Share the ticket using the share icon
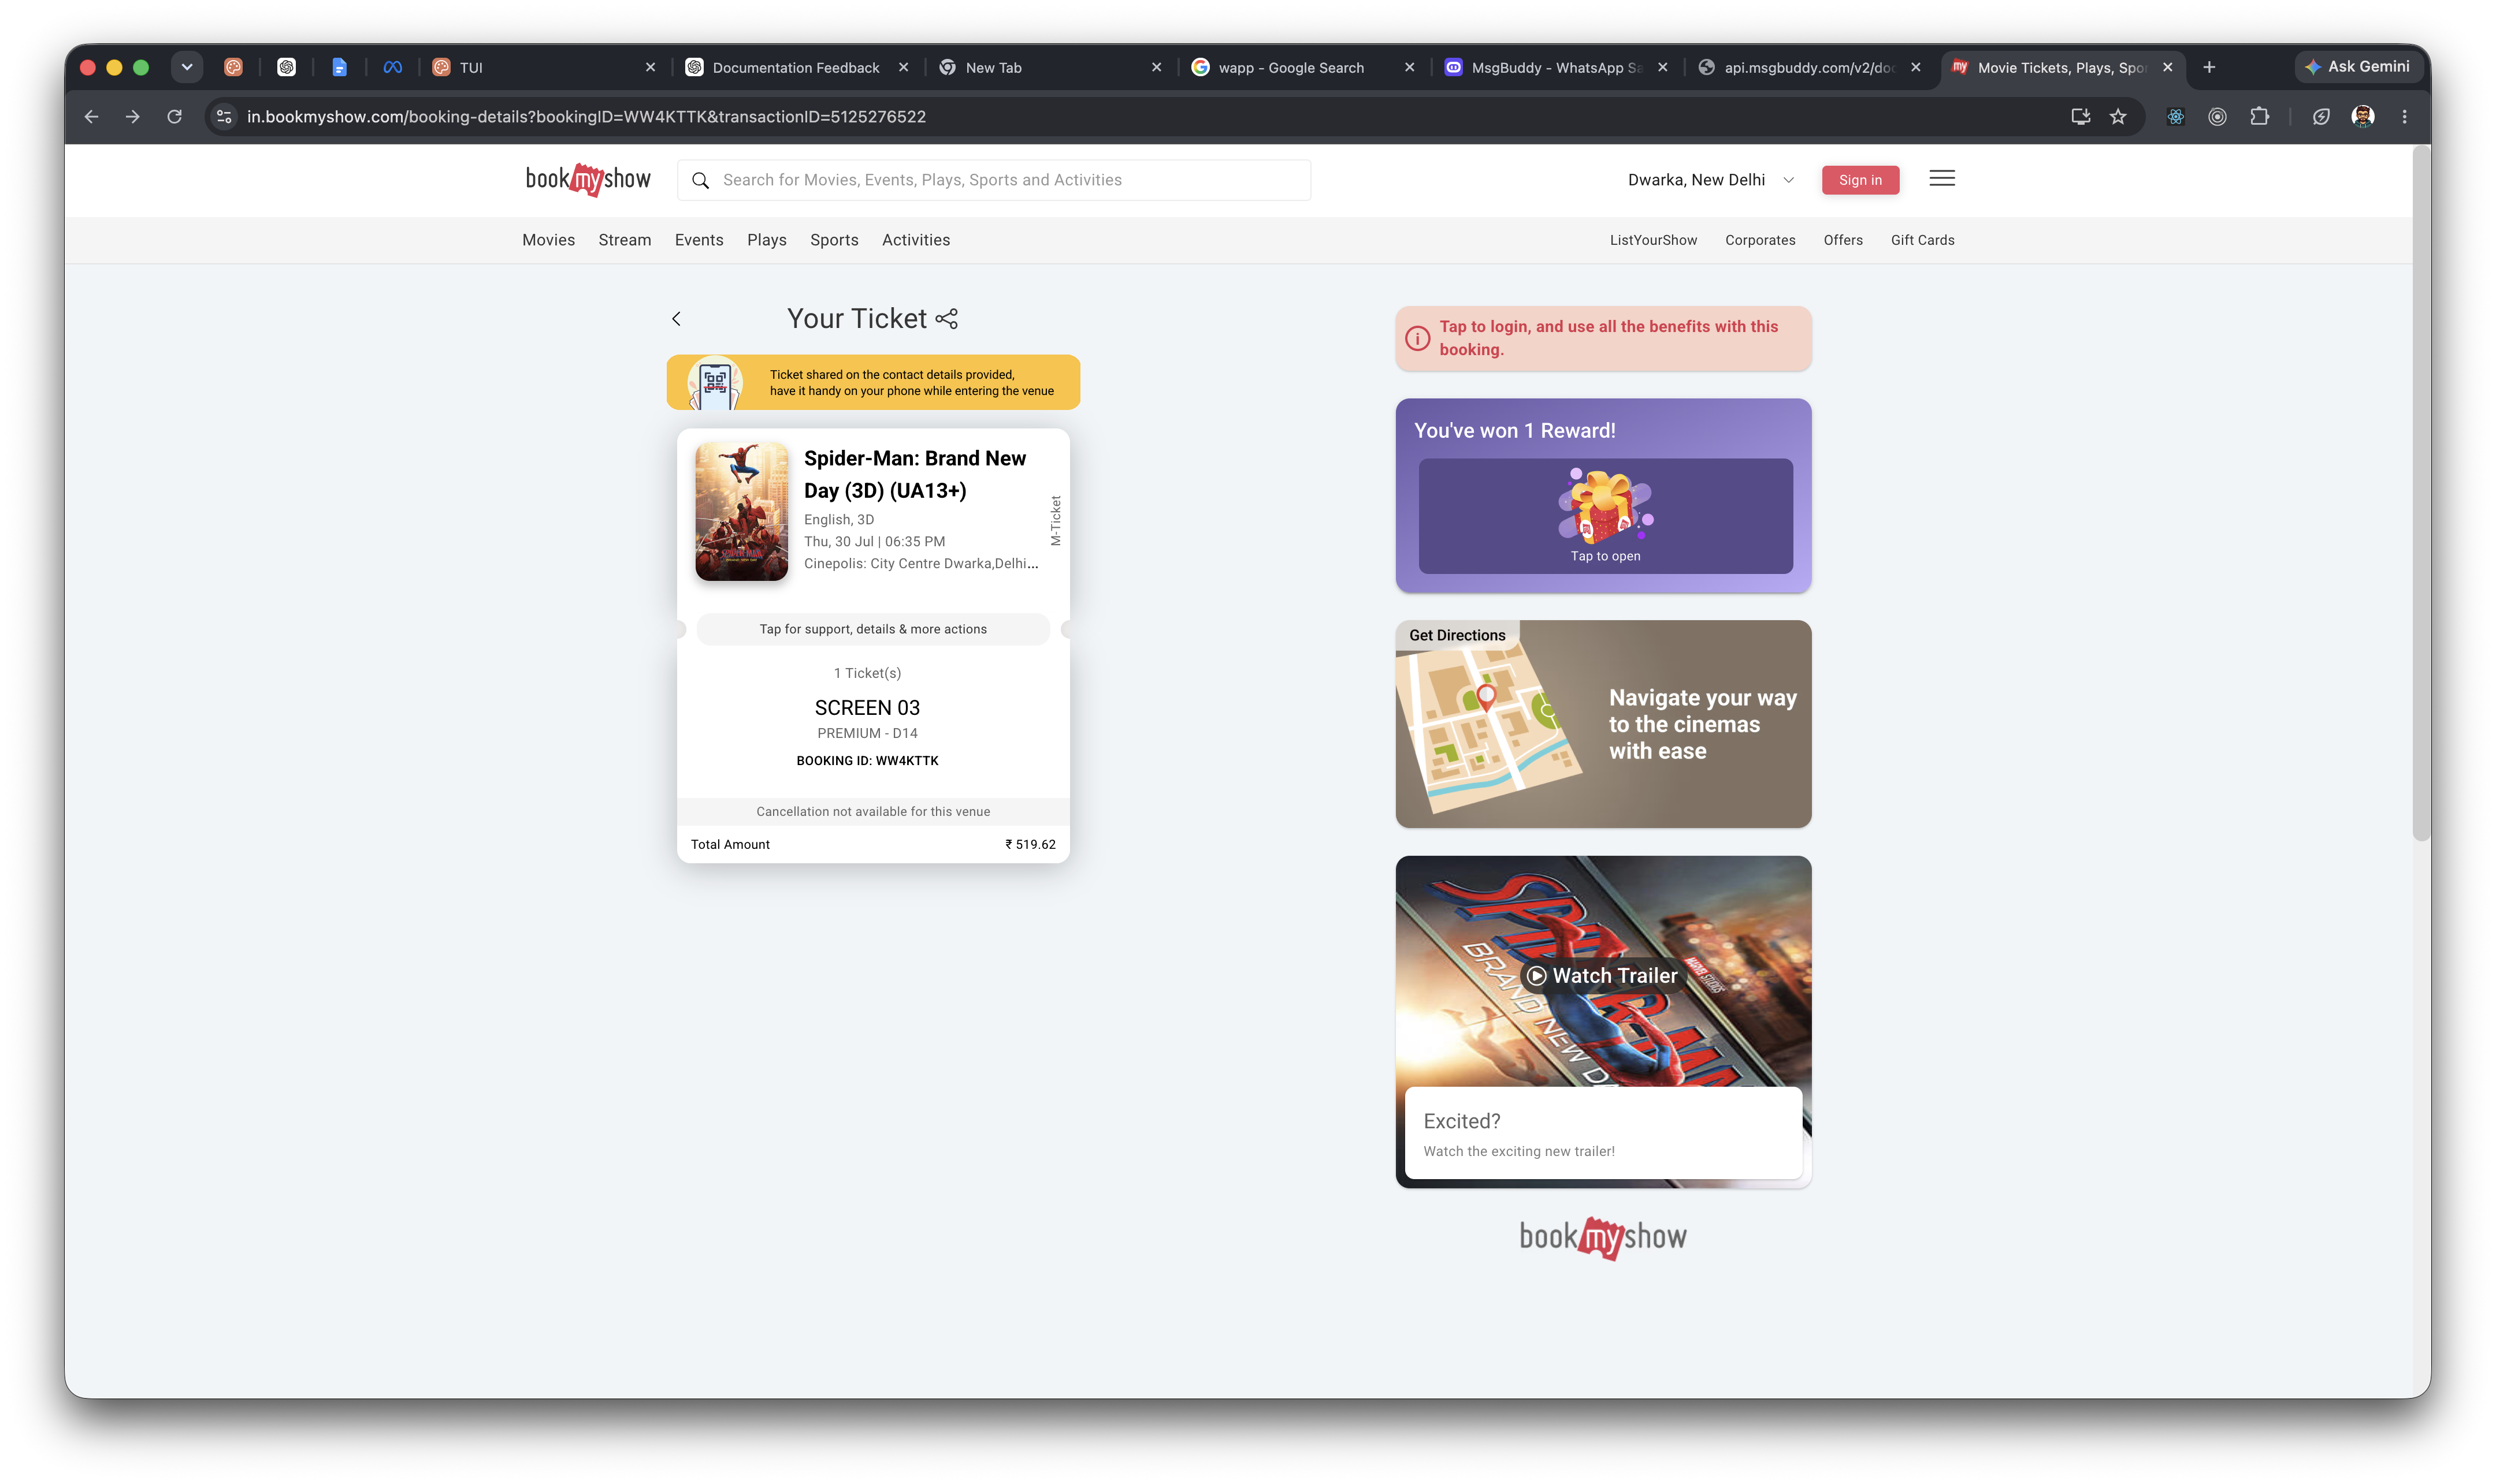 946,319
